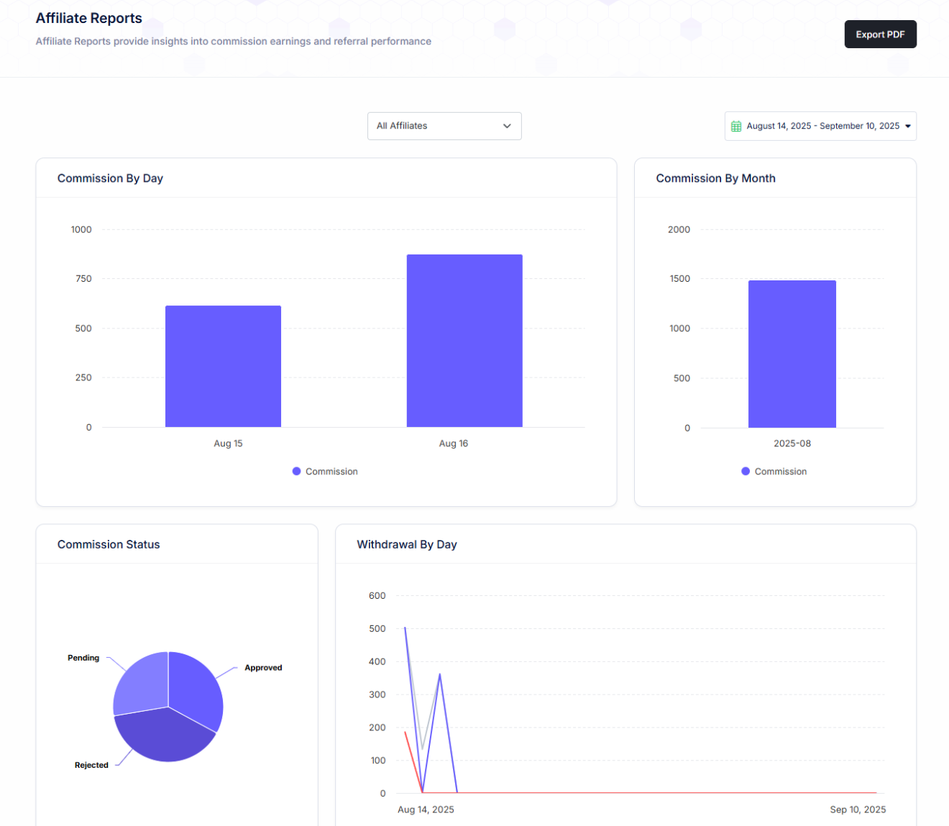Screen dimensions: 949x826
Task: Select the Approved pie slice
Action: [x=196, y=690]
